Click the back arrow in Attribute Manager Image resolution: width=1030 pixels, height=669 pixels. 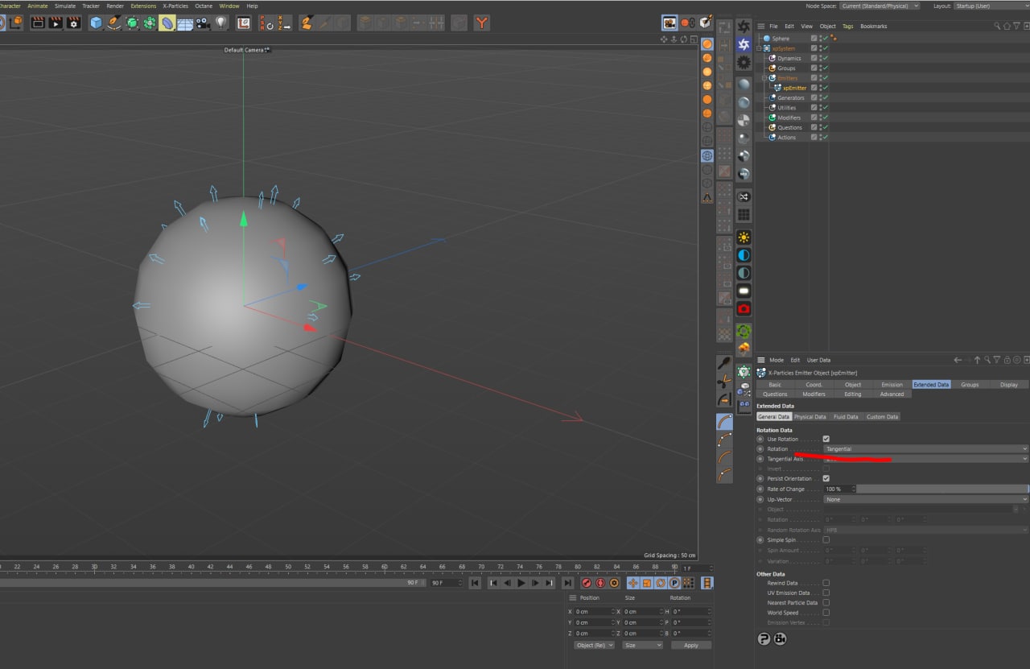(958, 360)
